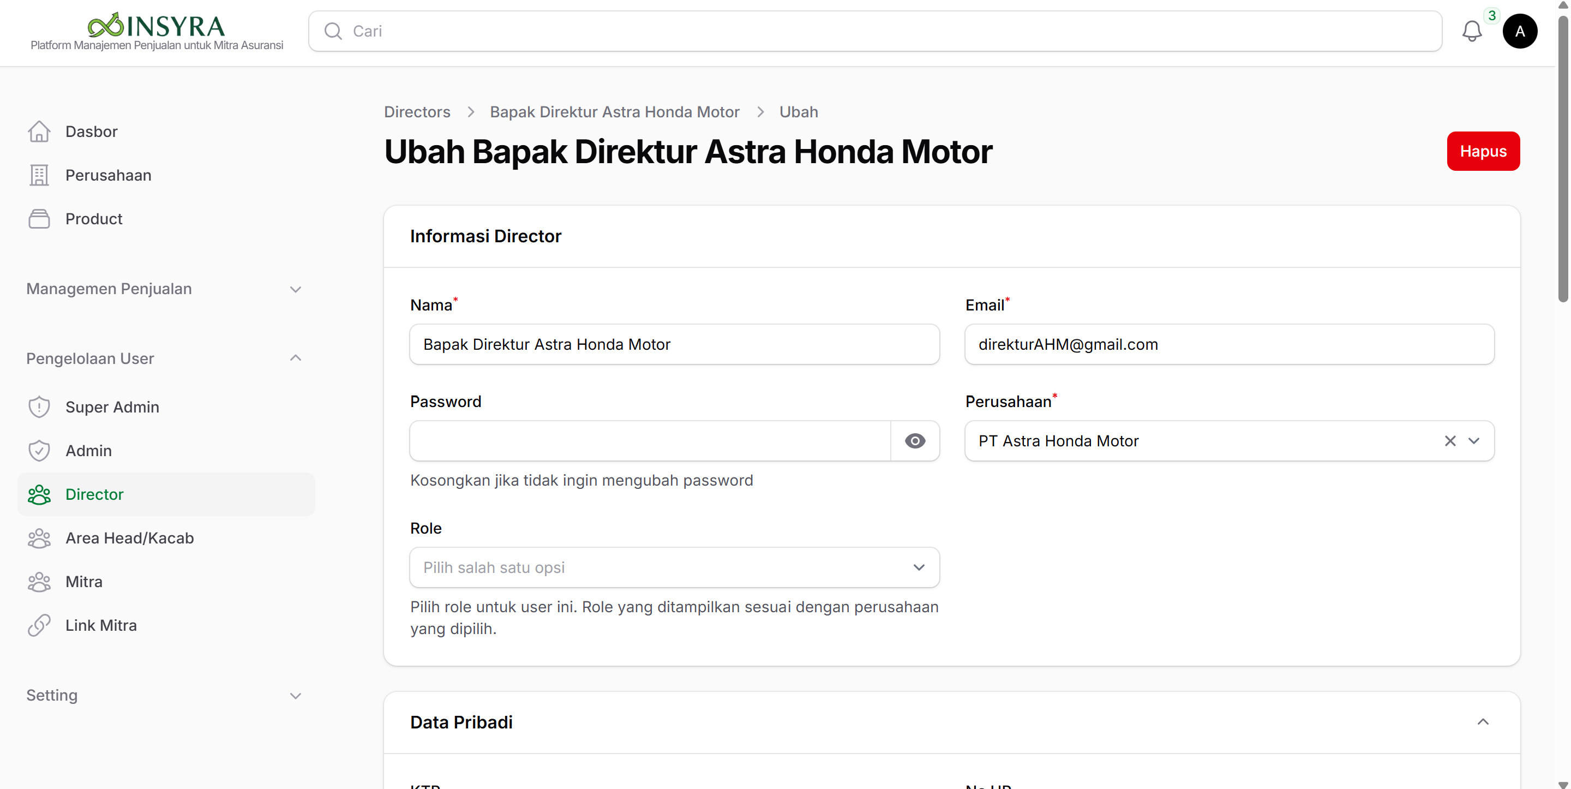This screenshot has width=1571, height=789.
Task: Click the Hapus button
Action: pyautogui.click(x=1483, y=151)
